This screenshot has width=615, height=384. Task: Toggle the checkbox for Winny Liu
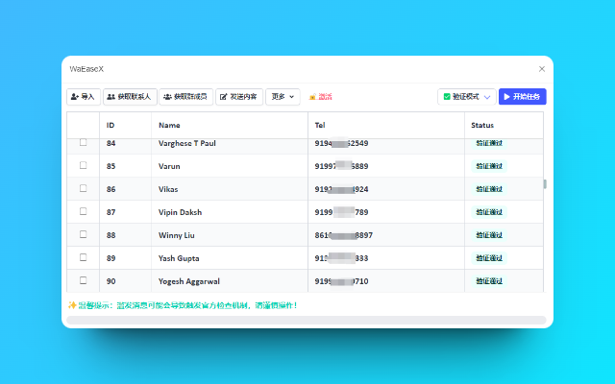[x=84, y=234]
